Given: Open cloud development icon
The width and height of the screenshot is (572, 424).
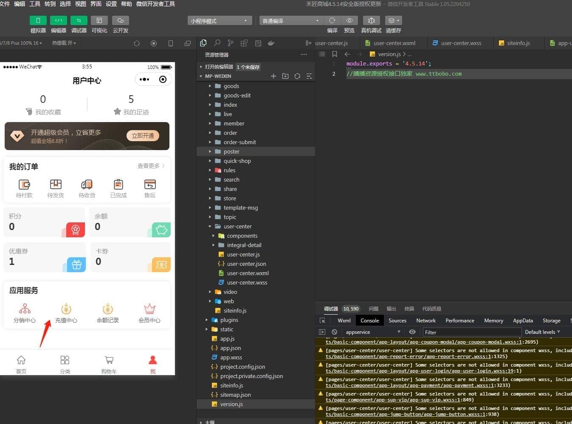Looking at the screenshot, I should point(121,20).
